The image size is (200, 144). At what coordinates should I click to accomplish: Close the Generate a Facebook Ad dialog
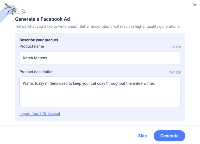point(195,5)
